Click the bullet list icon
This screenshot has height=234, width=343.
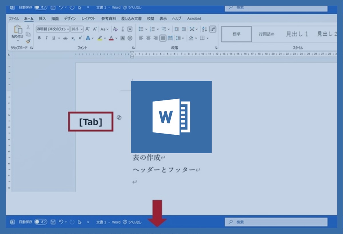[141, 29]
